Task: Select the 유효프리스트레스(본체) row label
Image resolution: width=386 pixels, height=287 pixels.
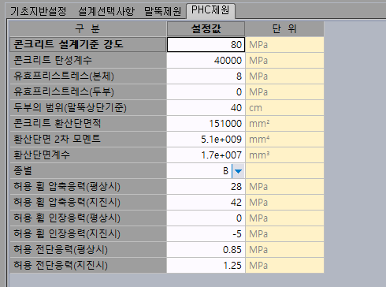Action: pos(88,76)
